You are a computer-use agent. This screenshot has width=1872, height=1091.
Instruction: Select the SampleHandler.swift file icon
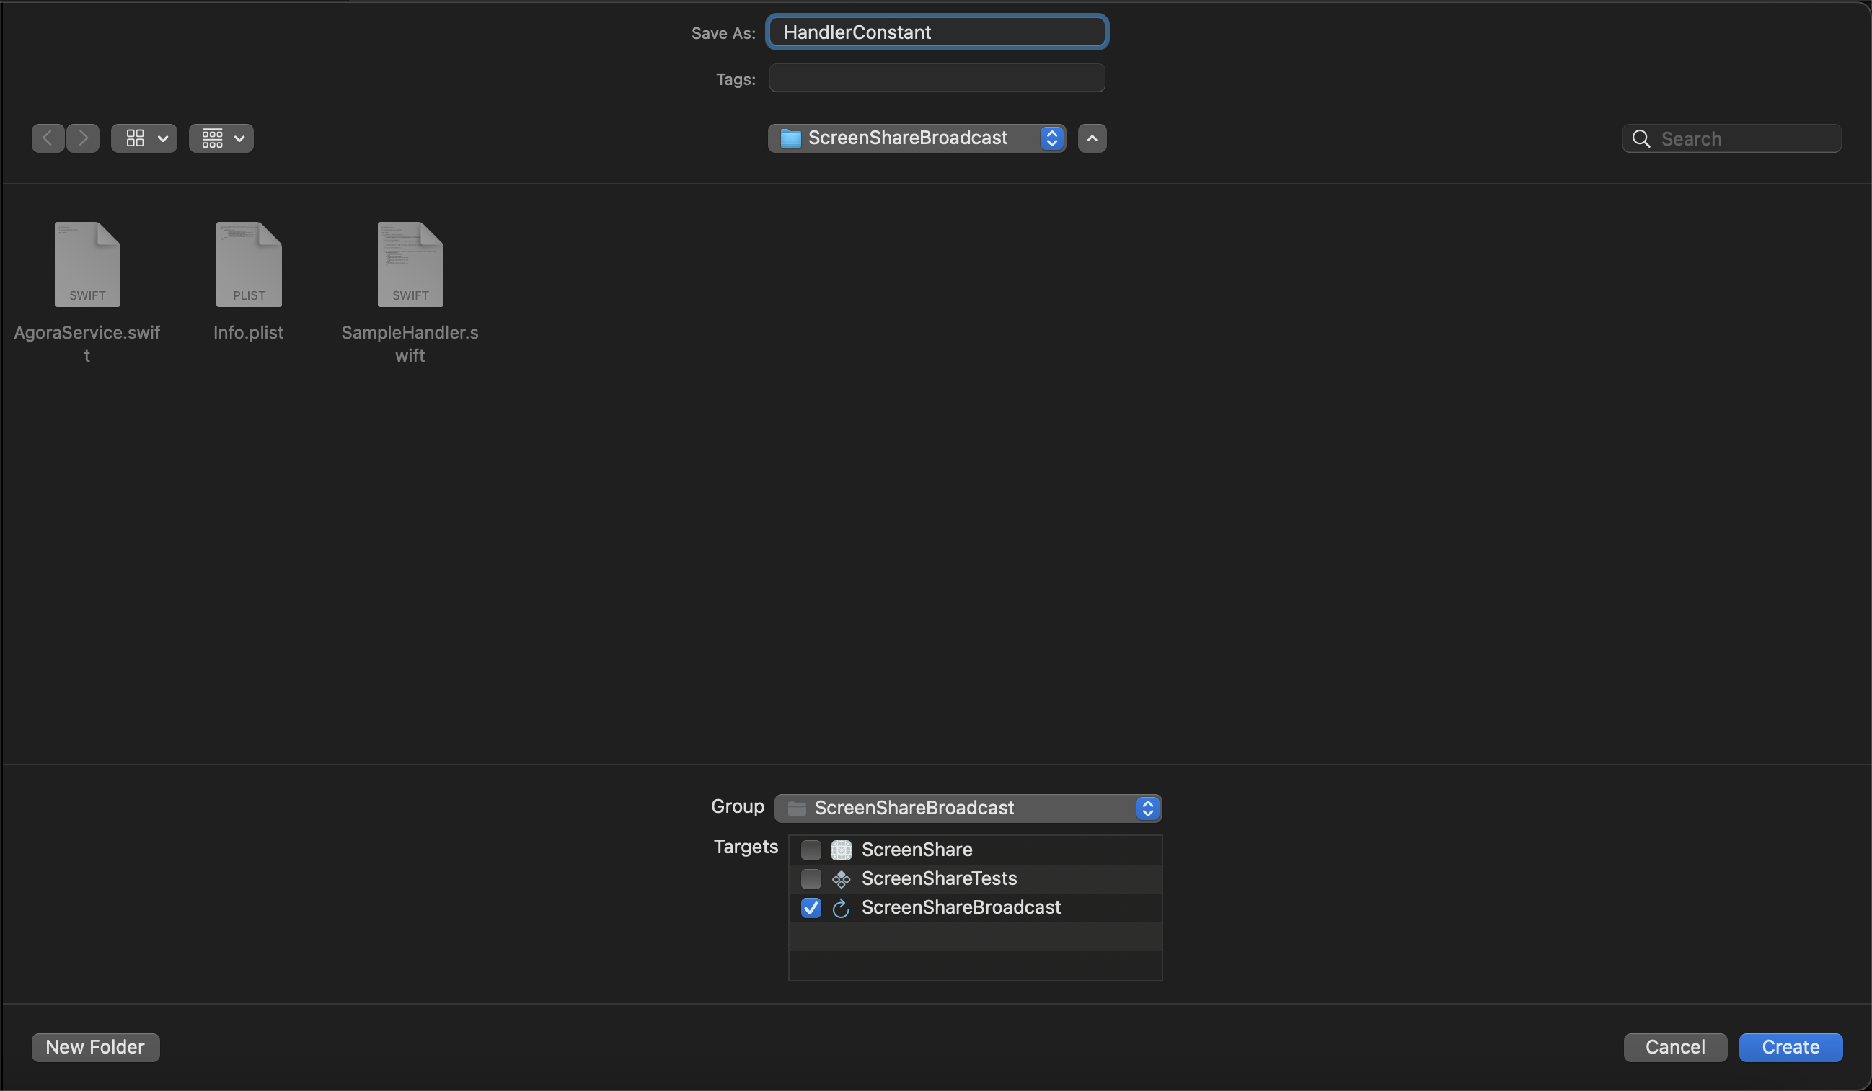(410, 264)
